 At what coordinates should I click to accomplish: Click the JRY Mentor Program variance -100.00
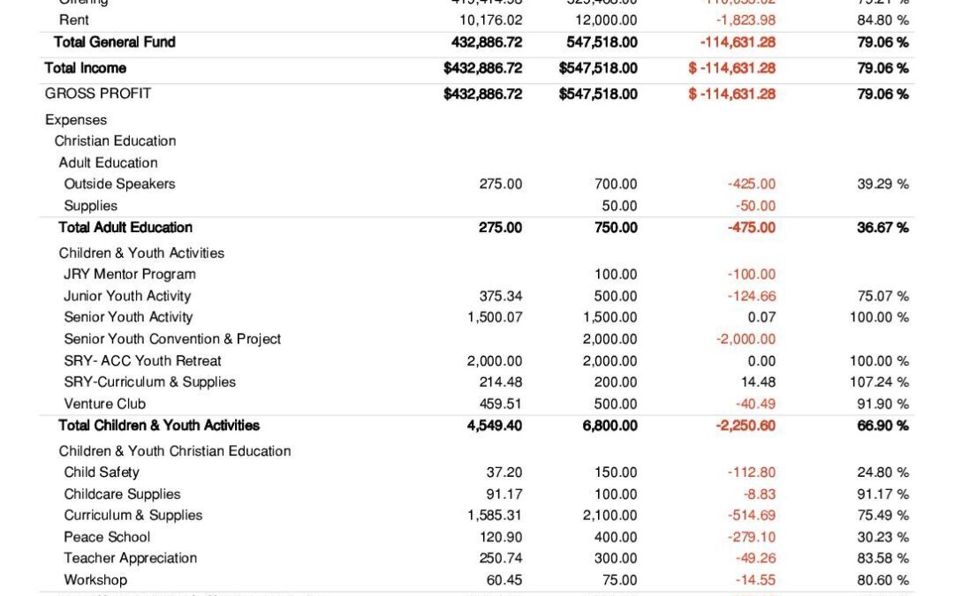click(x=752, y=275)
